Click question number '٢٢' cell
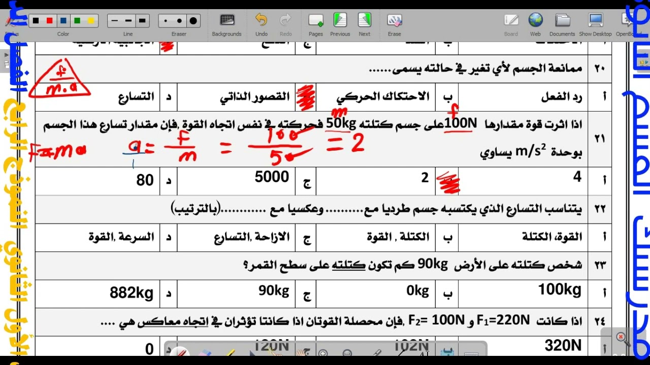This screenshot has height=365, width=650. pos(600,208)
